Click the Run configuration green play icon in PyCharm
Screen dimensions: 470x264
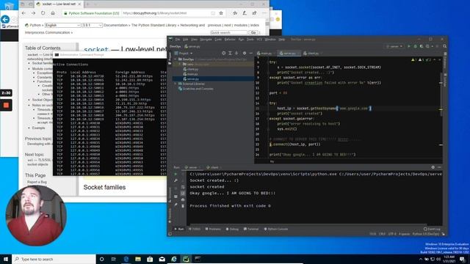point(409,46)
